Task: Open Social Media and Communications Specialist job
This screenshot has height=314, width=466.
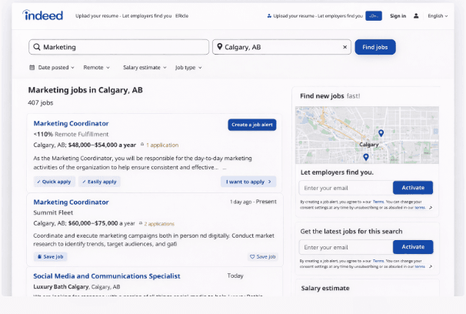Action: tap(107, 276)
